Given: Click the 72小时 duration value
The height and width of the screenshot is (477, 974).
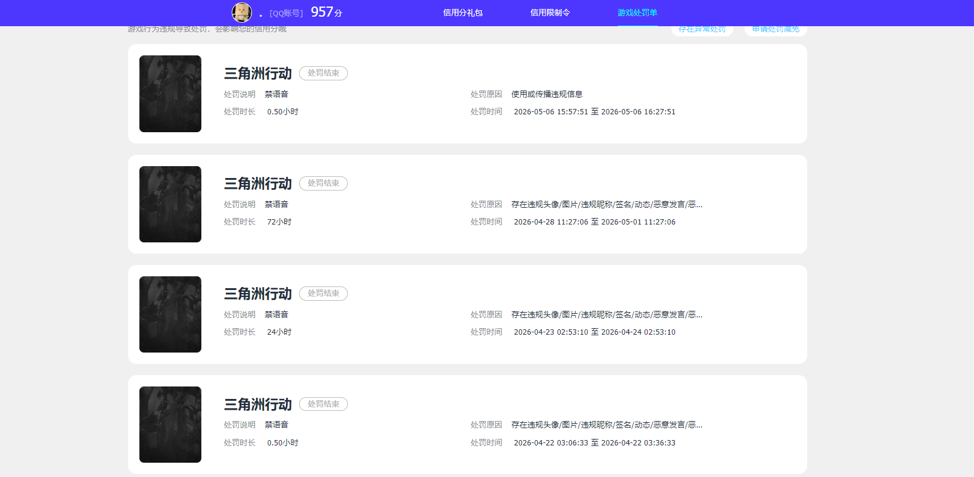Looking at the screenshot, I should tap(279, 222).
